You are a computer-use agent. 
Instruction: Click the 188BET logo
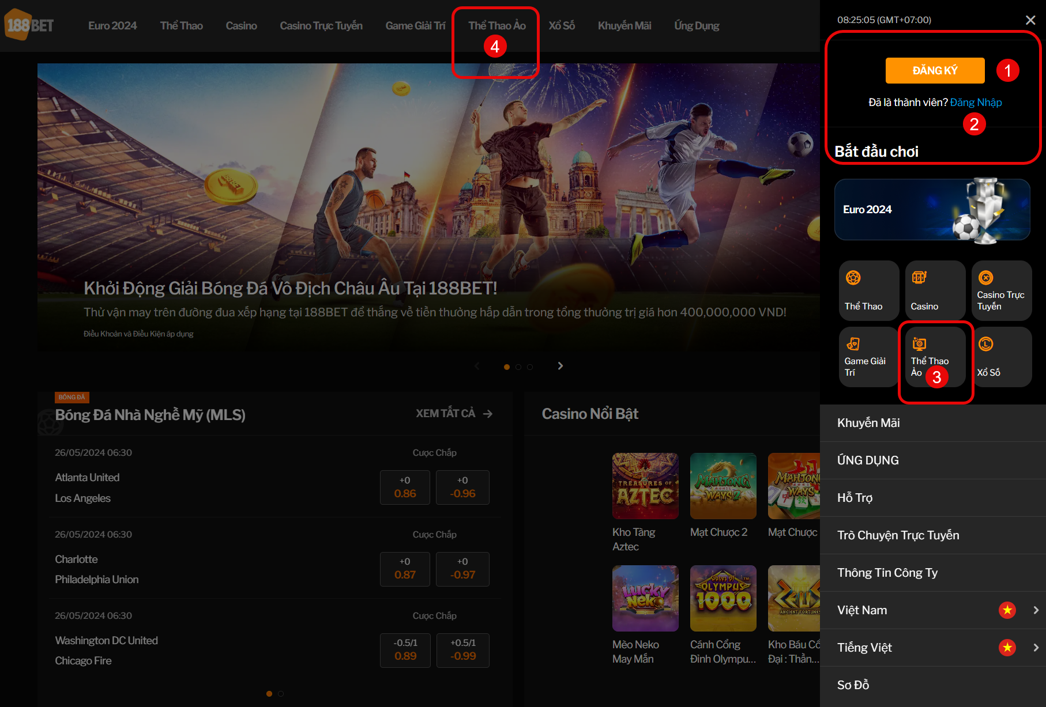coord(29,25)
